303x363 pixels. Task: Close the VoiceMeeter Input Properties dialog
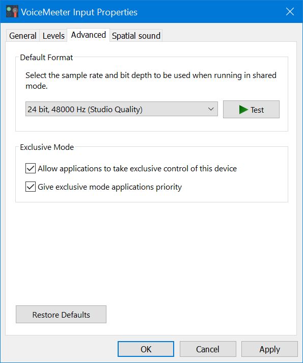(x=290, y=12)
